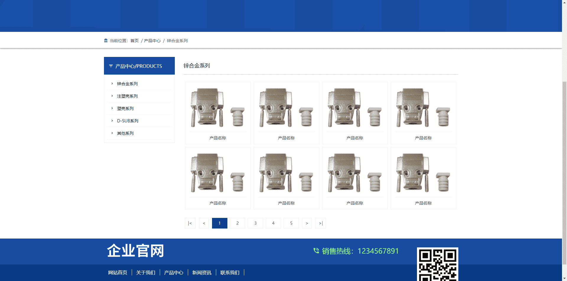The height and width of the screenshot is (281, 567).
Task: Open 新闻资讯 in the footer navigation
Action: pos(202,272)
